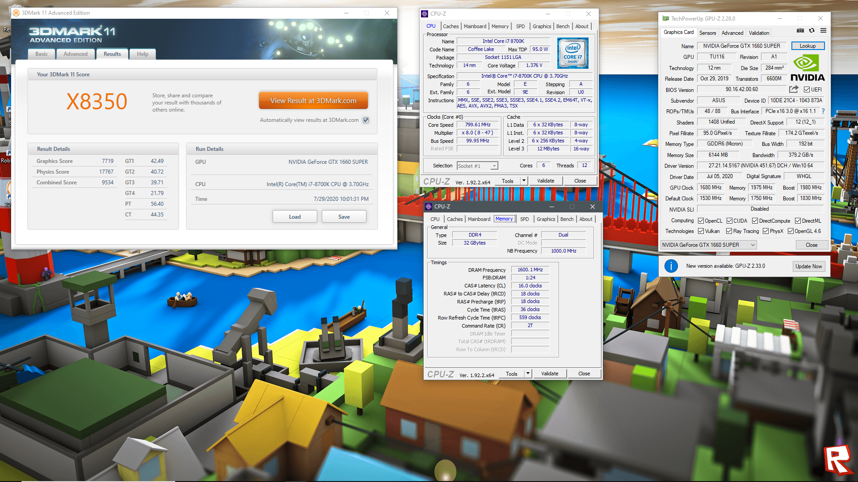
Task: Click the Bus Interface question mark
Action: [823, 111]
